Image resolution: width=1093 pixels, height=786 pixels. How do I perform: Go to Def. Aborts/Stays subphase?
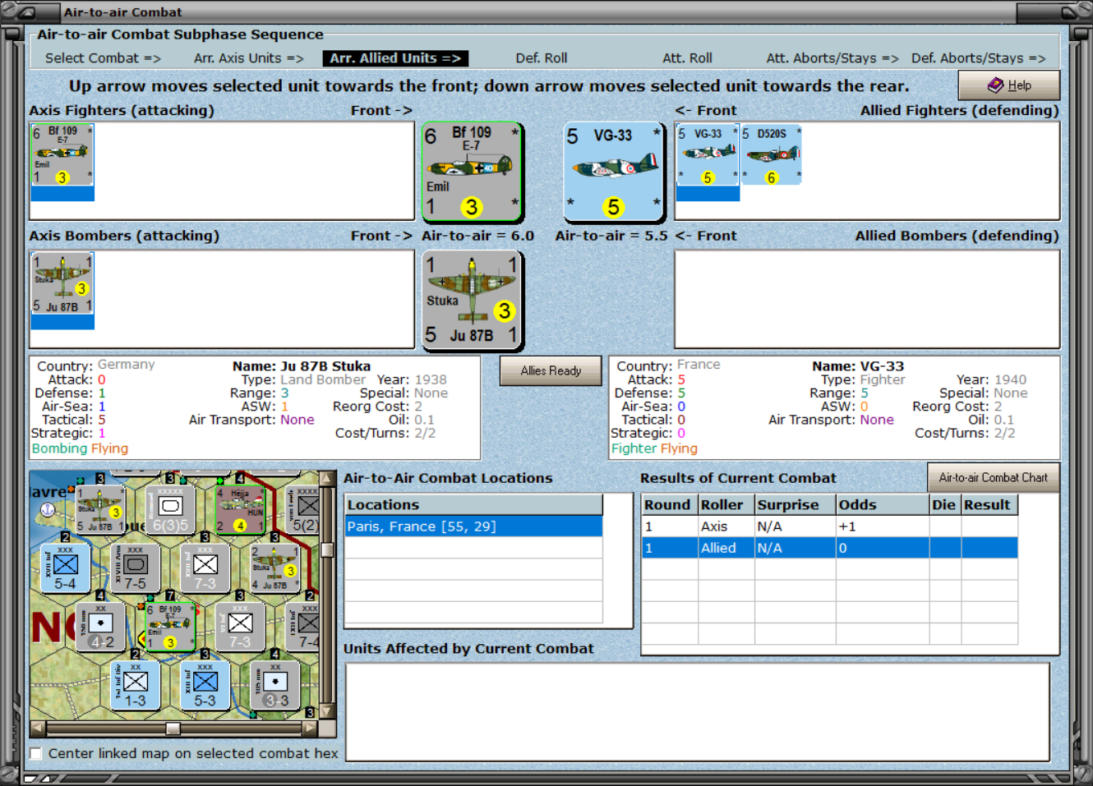[978, 58]
